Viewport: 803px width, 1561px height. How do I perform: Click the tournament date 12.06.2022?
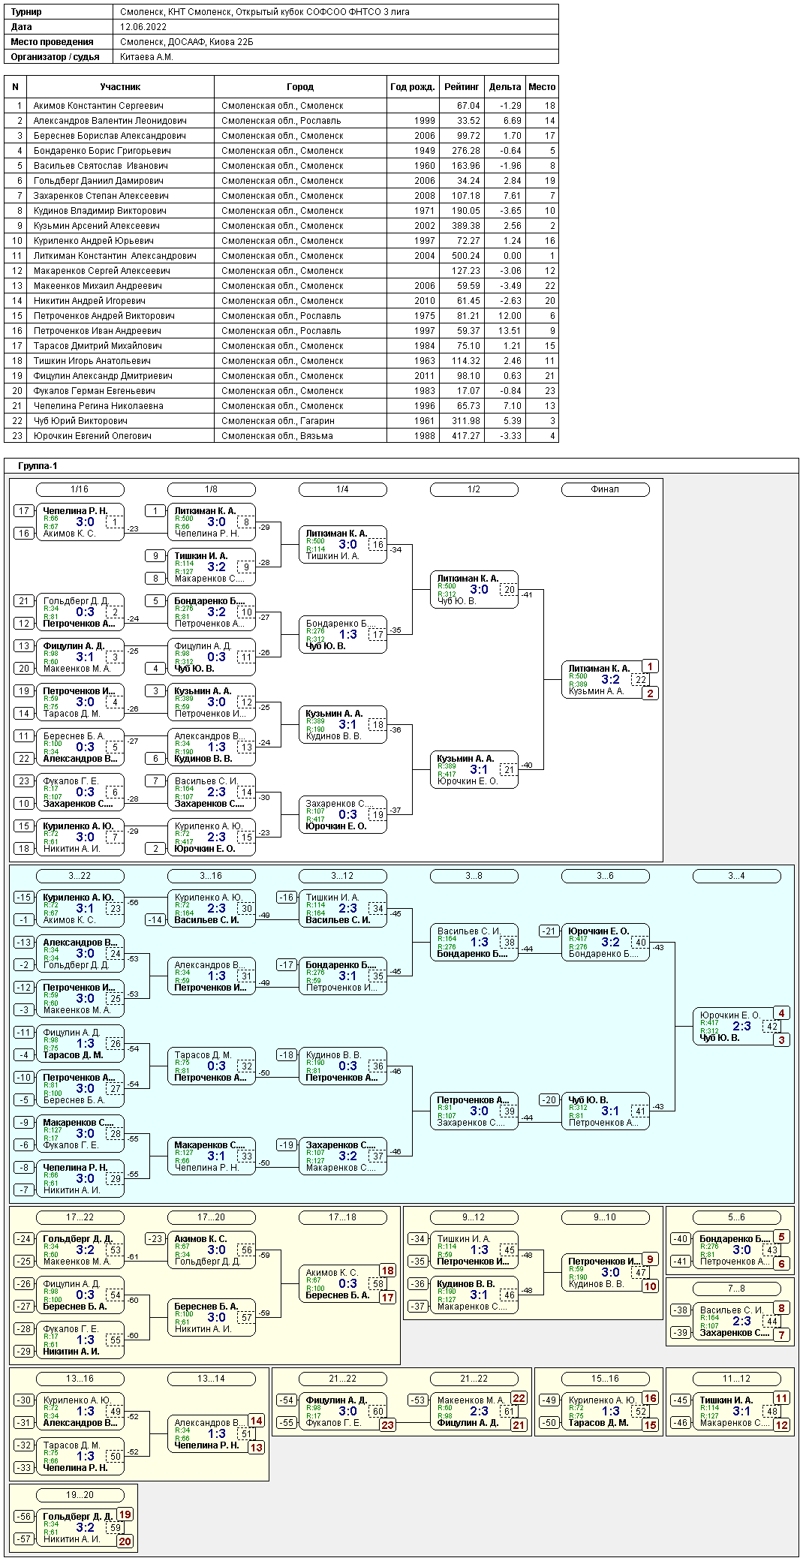[x=143, y=27]
